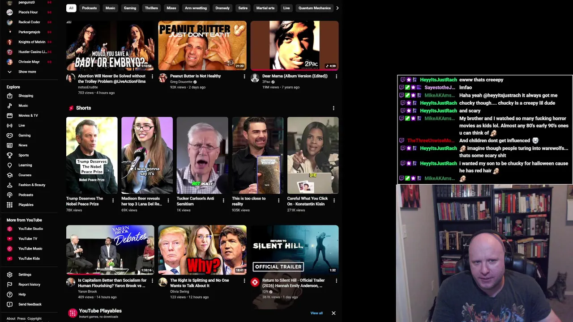Click the IGN channel avatar
The image size is (573, 322).
255,282
